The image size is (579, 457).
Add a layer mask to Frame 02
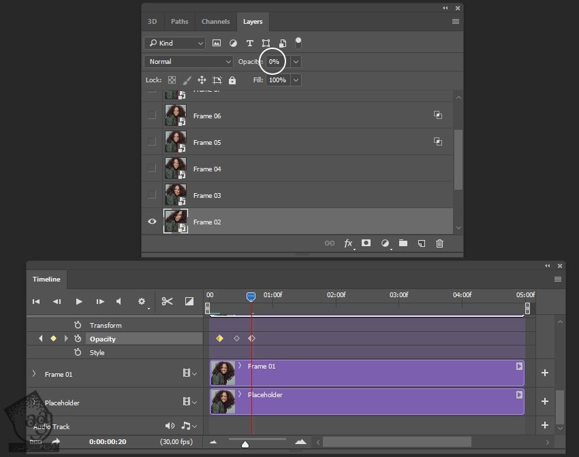pyautogui.click(x=367, y=243)
